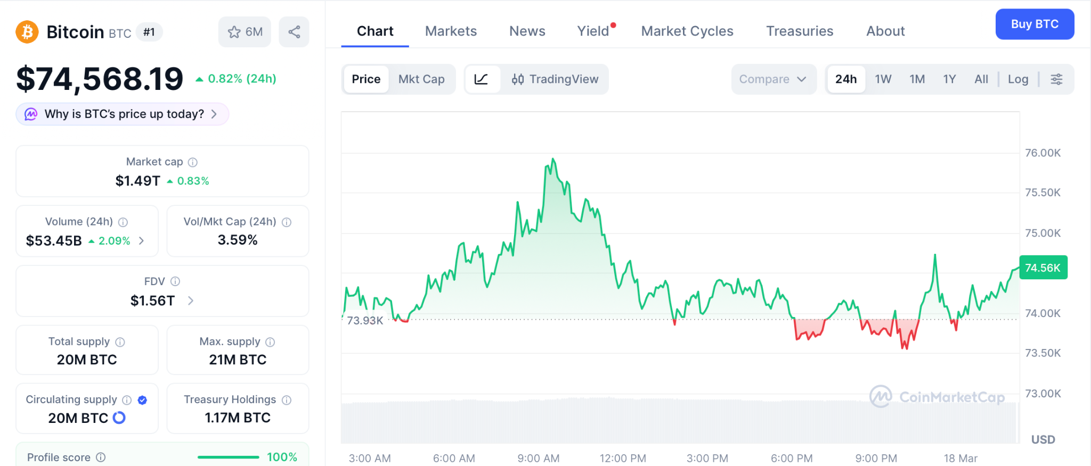Click the Buy BTC button

coord(1034,24)
